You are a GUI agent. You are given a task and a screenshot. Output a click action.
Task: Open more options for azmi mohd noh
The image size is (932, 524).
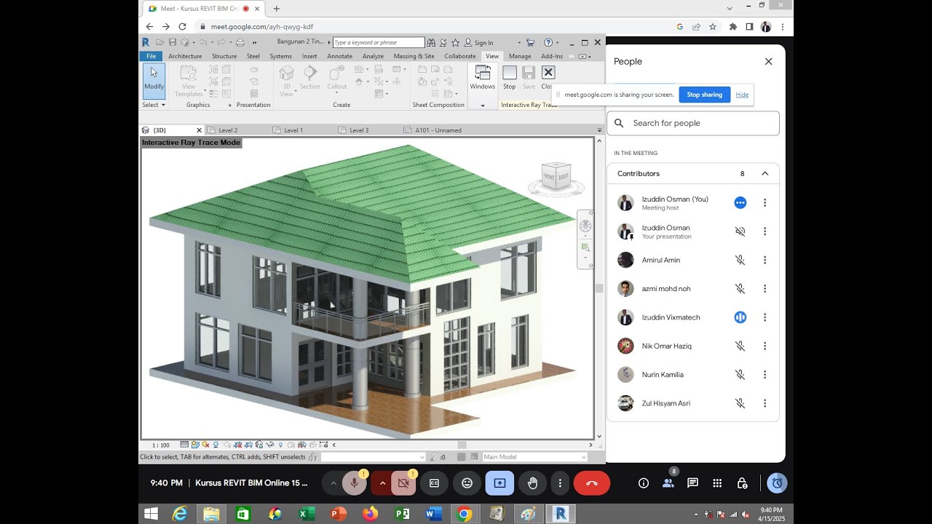coord(765,289)
